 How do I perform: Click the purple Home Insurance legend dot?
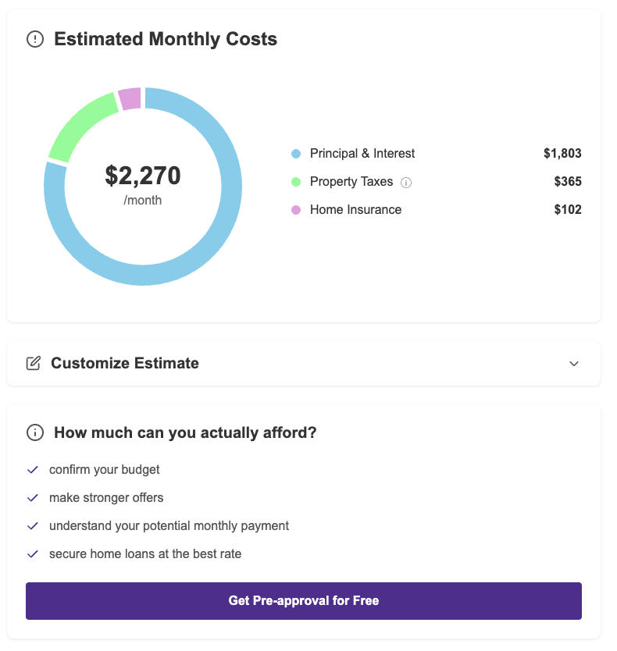(x=296, y=210)
